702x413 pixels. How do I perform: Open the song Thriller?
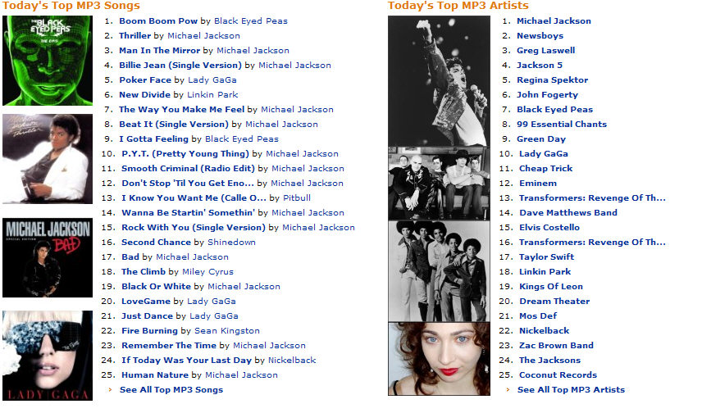[x=134, y=36]
